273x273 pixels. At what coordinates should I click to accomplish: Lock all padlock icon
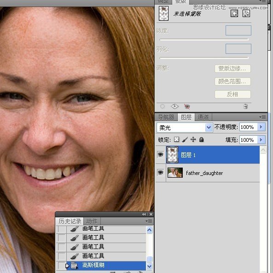[202, 139]
